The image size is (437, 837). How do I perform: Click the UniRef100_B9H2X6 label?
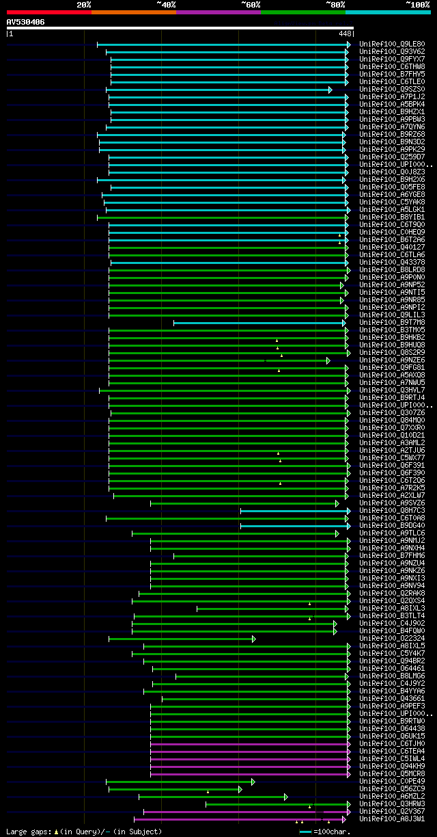point(392,180)
